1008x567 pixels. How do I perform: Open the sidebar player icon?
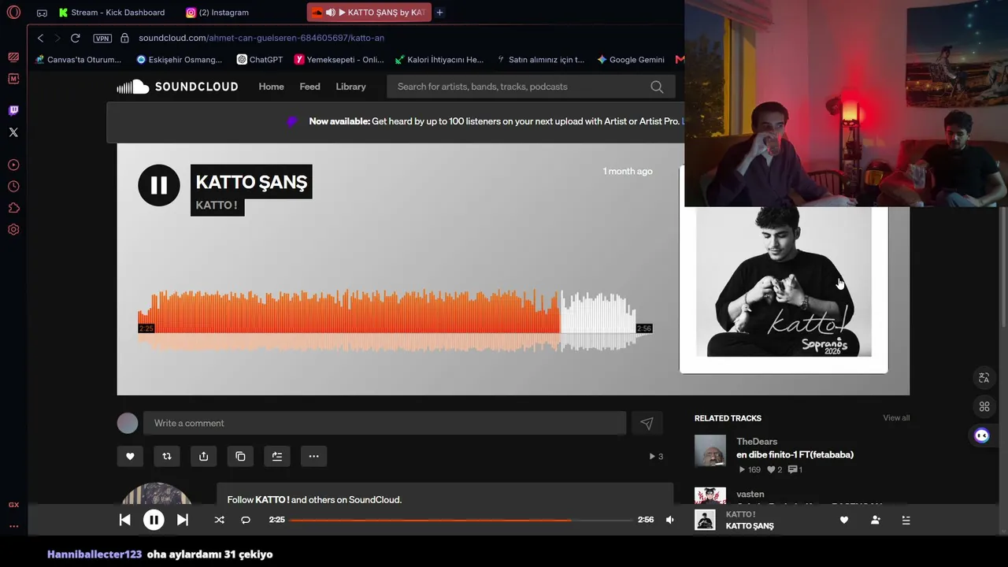click(x=13, y=165)
